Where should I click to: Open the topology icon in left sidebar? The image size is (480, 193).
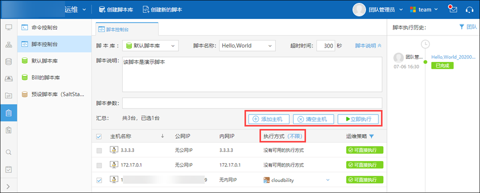8,44
